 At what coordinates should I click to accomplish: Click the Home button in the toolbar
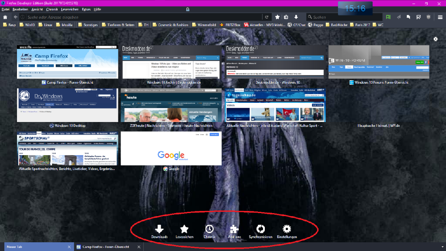(x=4, y=17)
